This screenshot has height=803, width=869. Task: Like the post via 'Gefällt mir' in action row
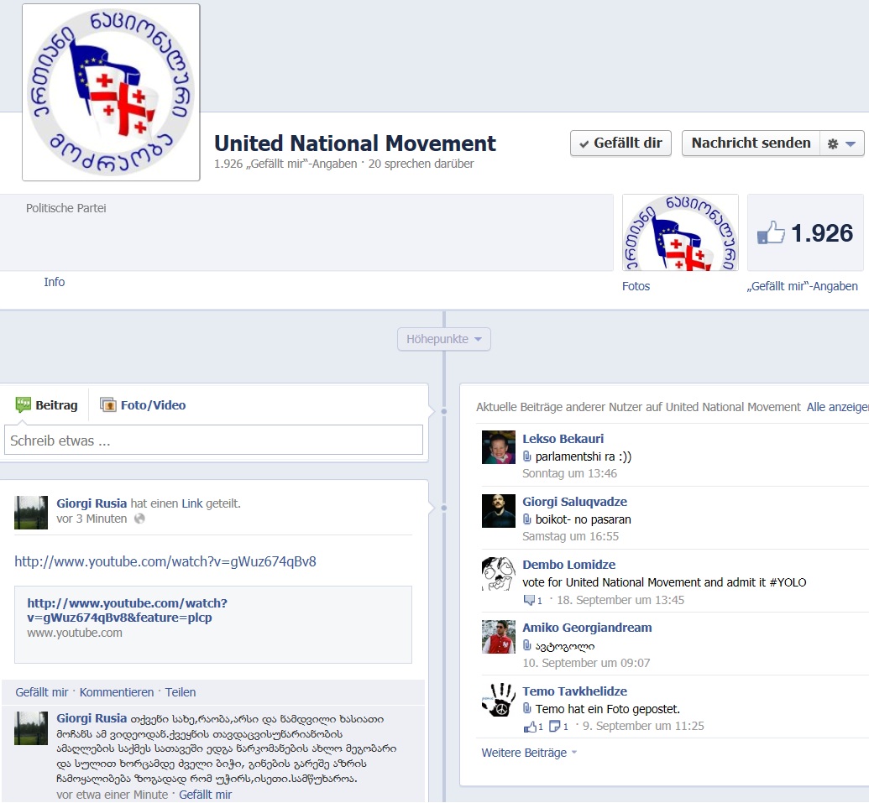[42, 692]
